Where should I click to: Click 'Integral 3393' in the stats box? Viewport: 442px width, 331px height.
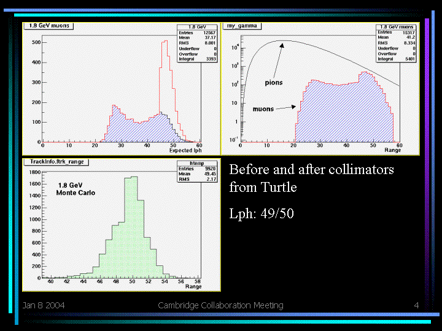[x=197, y=59]
